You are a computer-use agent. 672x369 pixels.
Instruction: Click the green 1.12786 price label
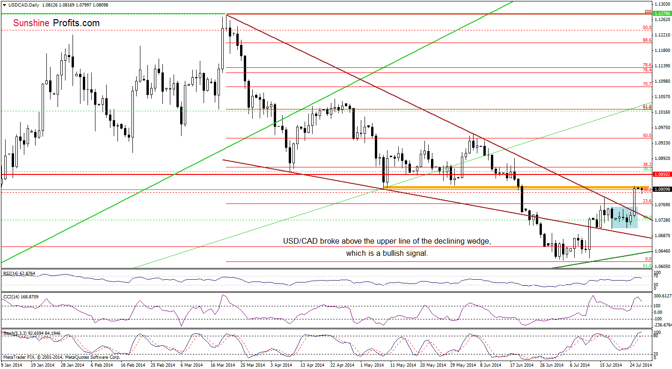663,14
